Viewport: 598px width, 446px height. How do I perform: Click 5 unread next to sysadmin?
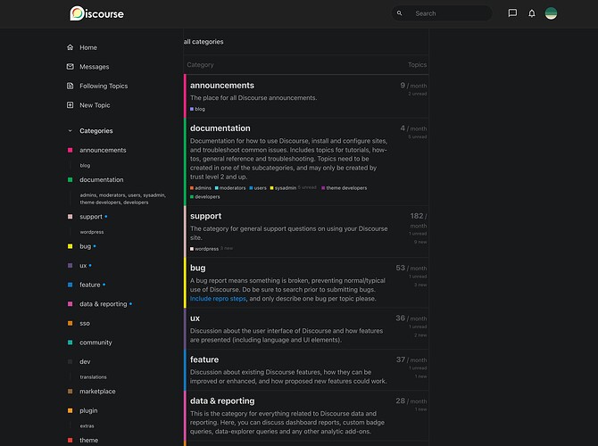click(307, 187)
